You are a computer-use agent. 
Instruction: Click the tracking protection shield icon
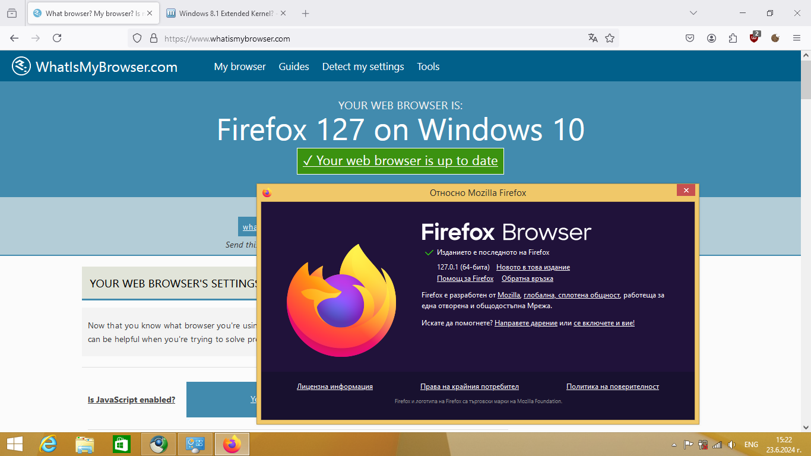click(137, 38)
